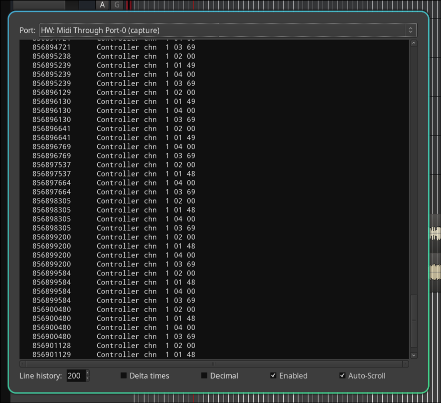This screenshot has width=441, height=403.
Task: Click the vertical scrollbar thumb of the log
Action: point(413,321)
